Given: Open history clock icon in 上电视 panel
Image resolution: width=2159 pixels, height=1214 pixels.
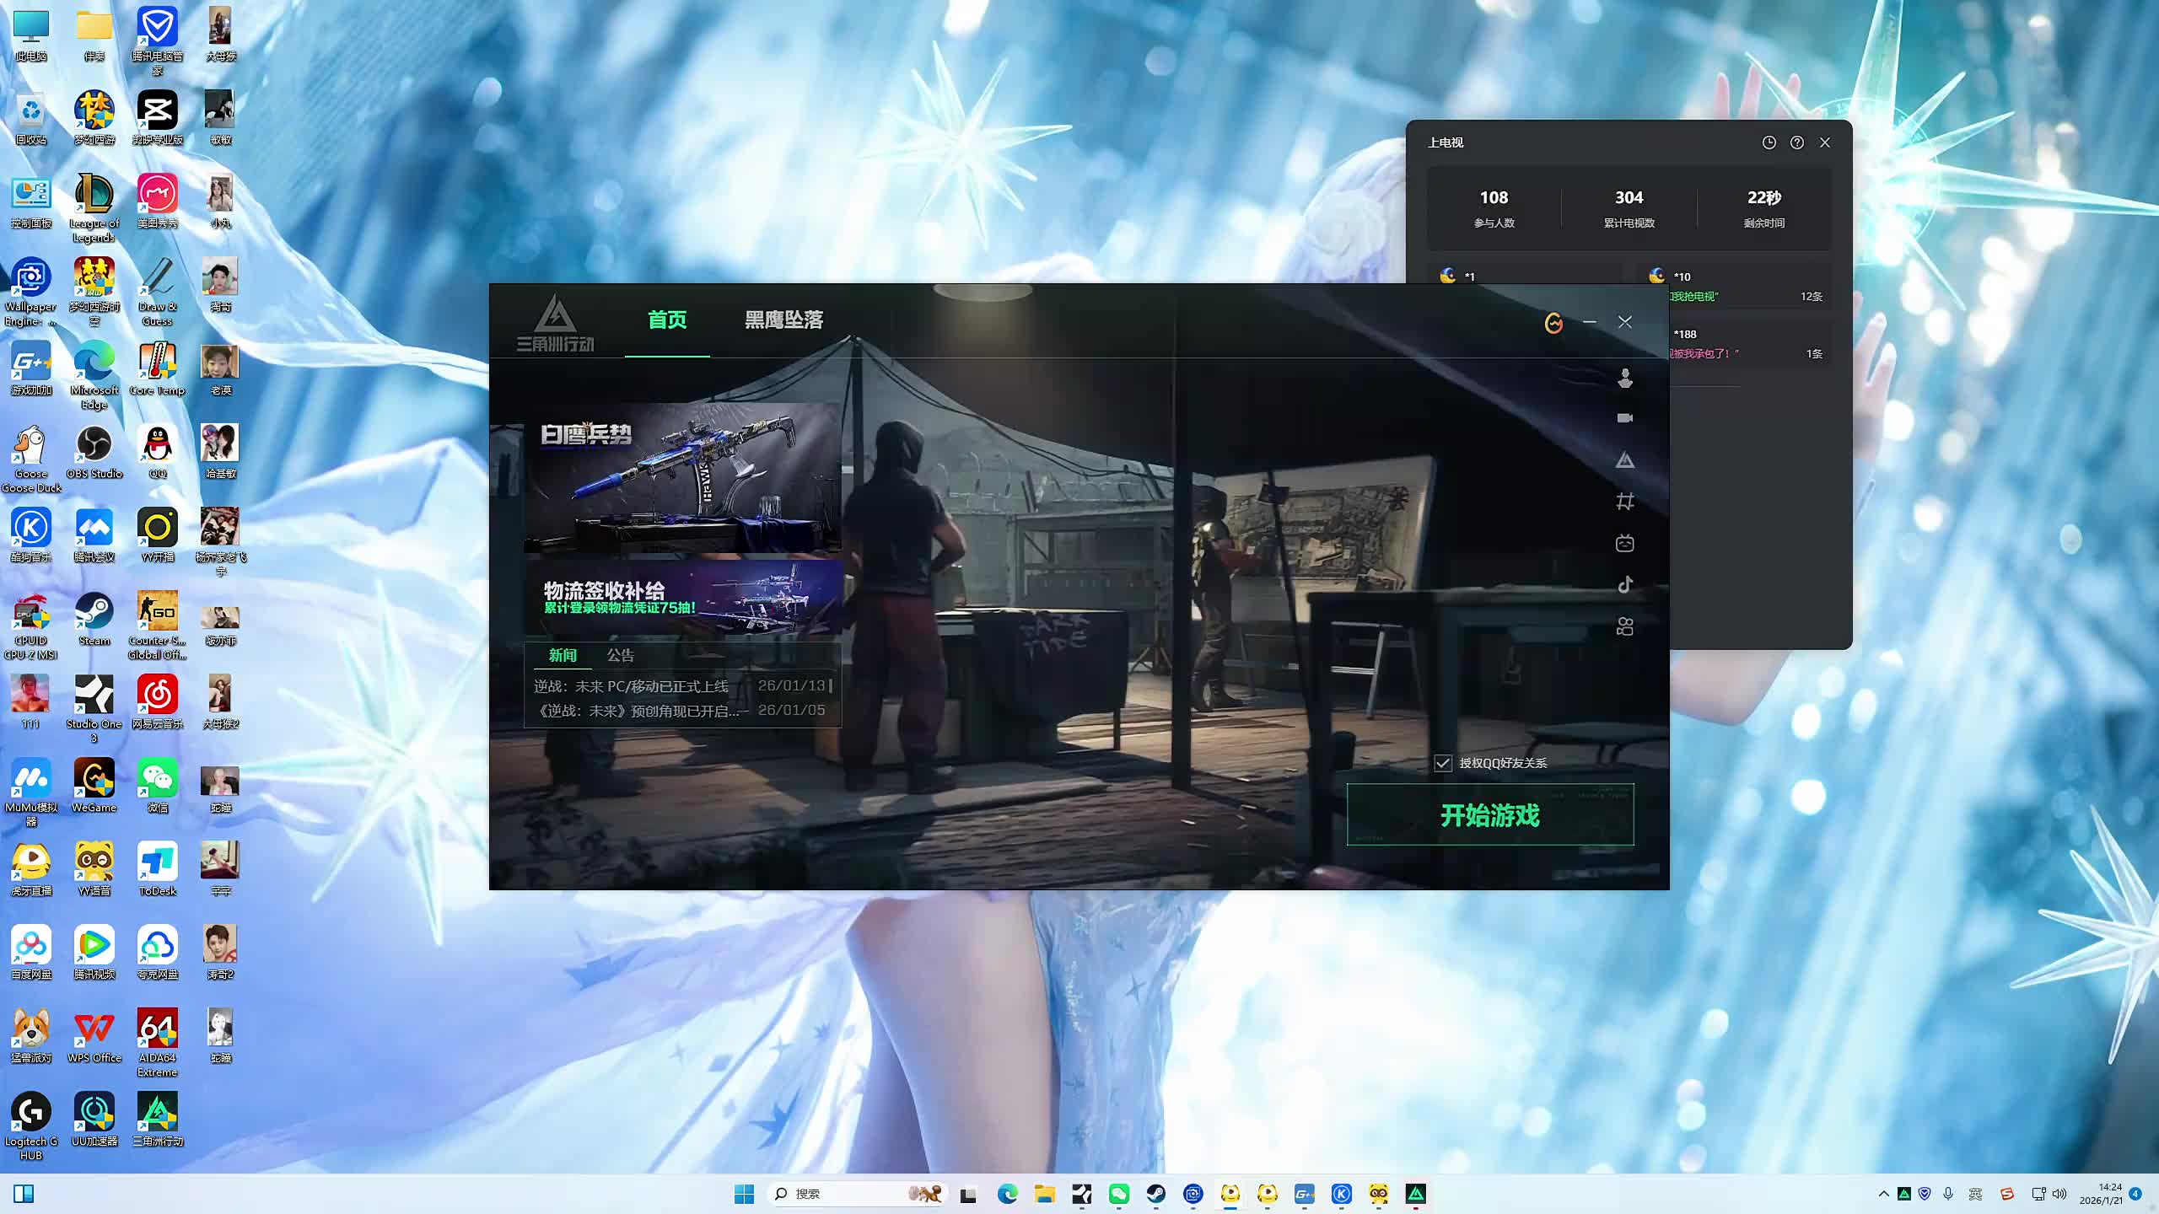Looking at the screenshot, I should [1769, 142].
